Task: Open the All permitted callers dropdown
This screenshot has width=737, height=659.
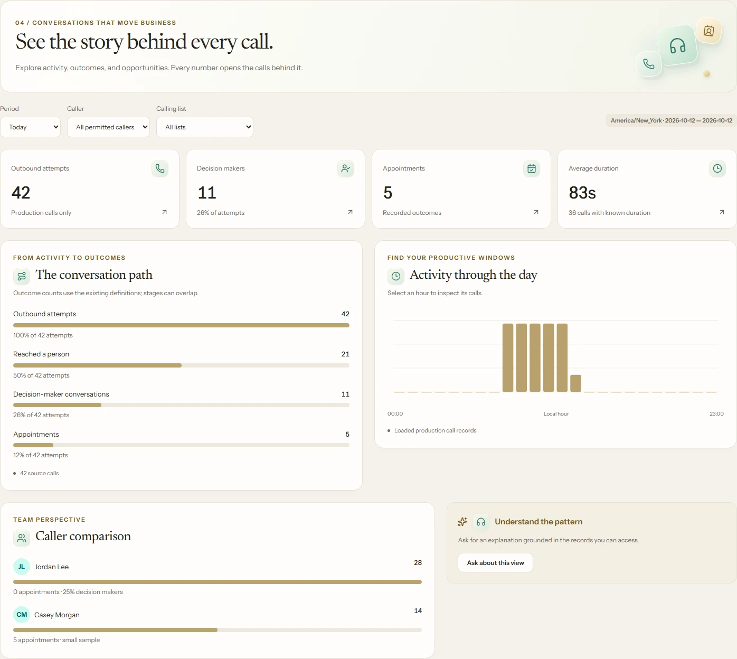Action: pos(108,127)
